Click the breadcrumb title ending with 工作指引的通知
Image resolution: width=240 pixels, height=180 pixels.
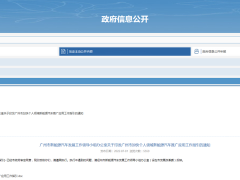click(x=41, y=113)
